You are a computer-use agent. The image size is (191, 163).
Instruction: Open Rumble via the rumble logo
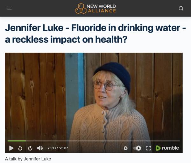[167, 148]
